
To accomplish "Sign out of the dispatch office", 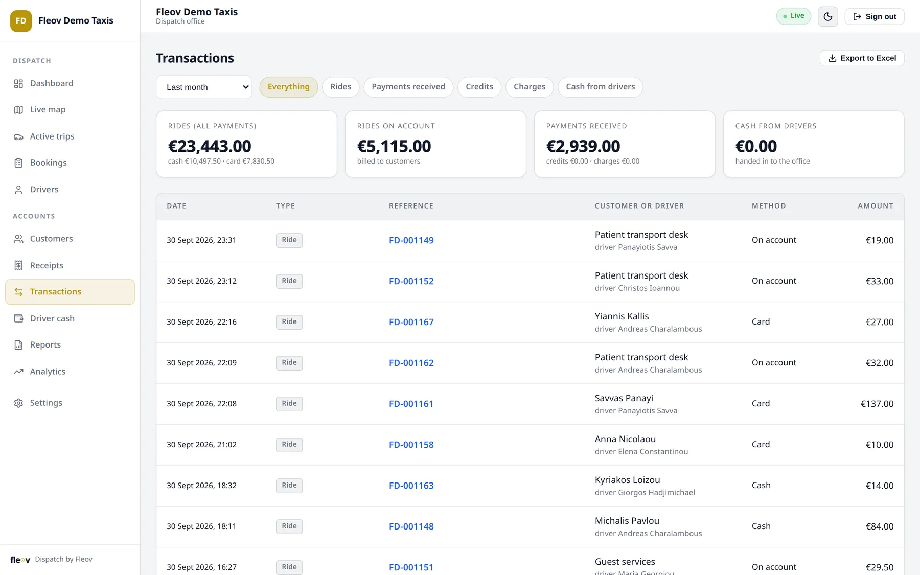I will pyautogui.click(x=875, y=16).
